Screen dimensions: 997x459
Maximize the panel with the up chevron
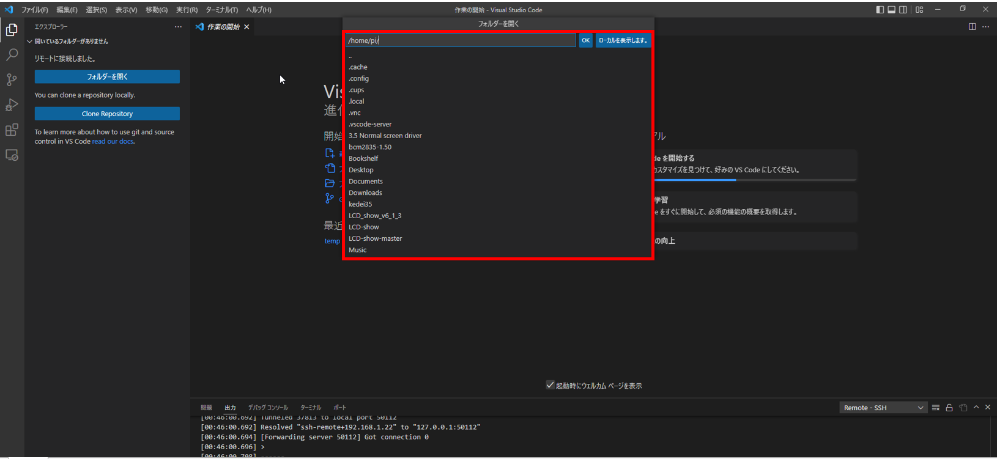coord(976,407)
